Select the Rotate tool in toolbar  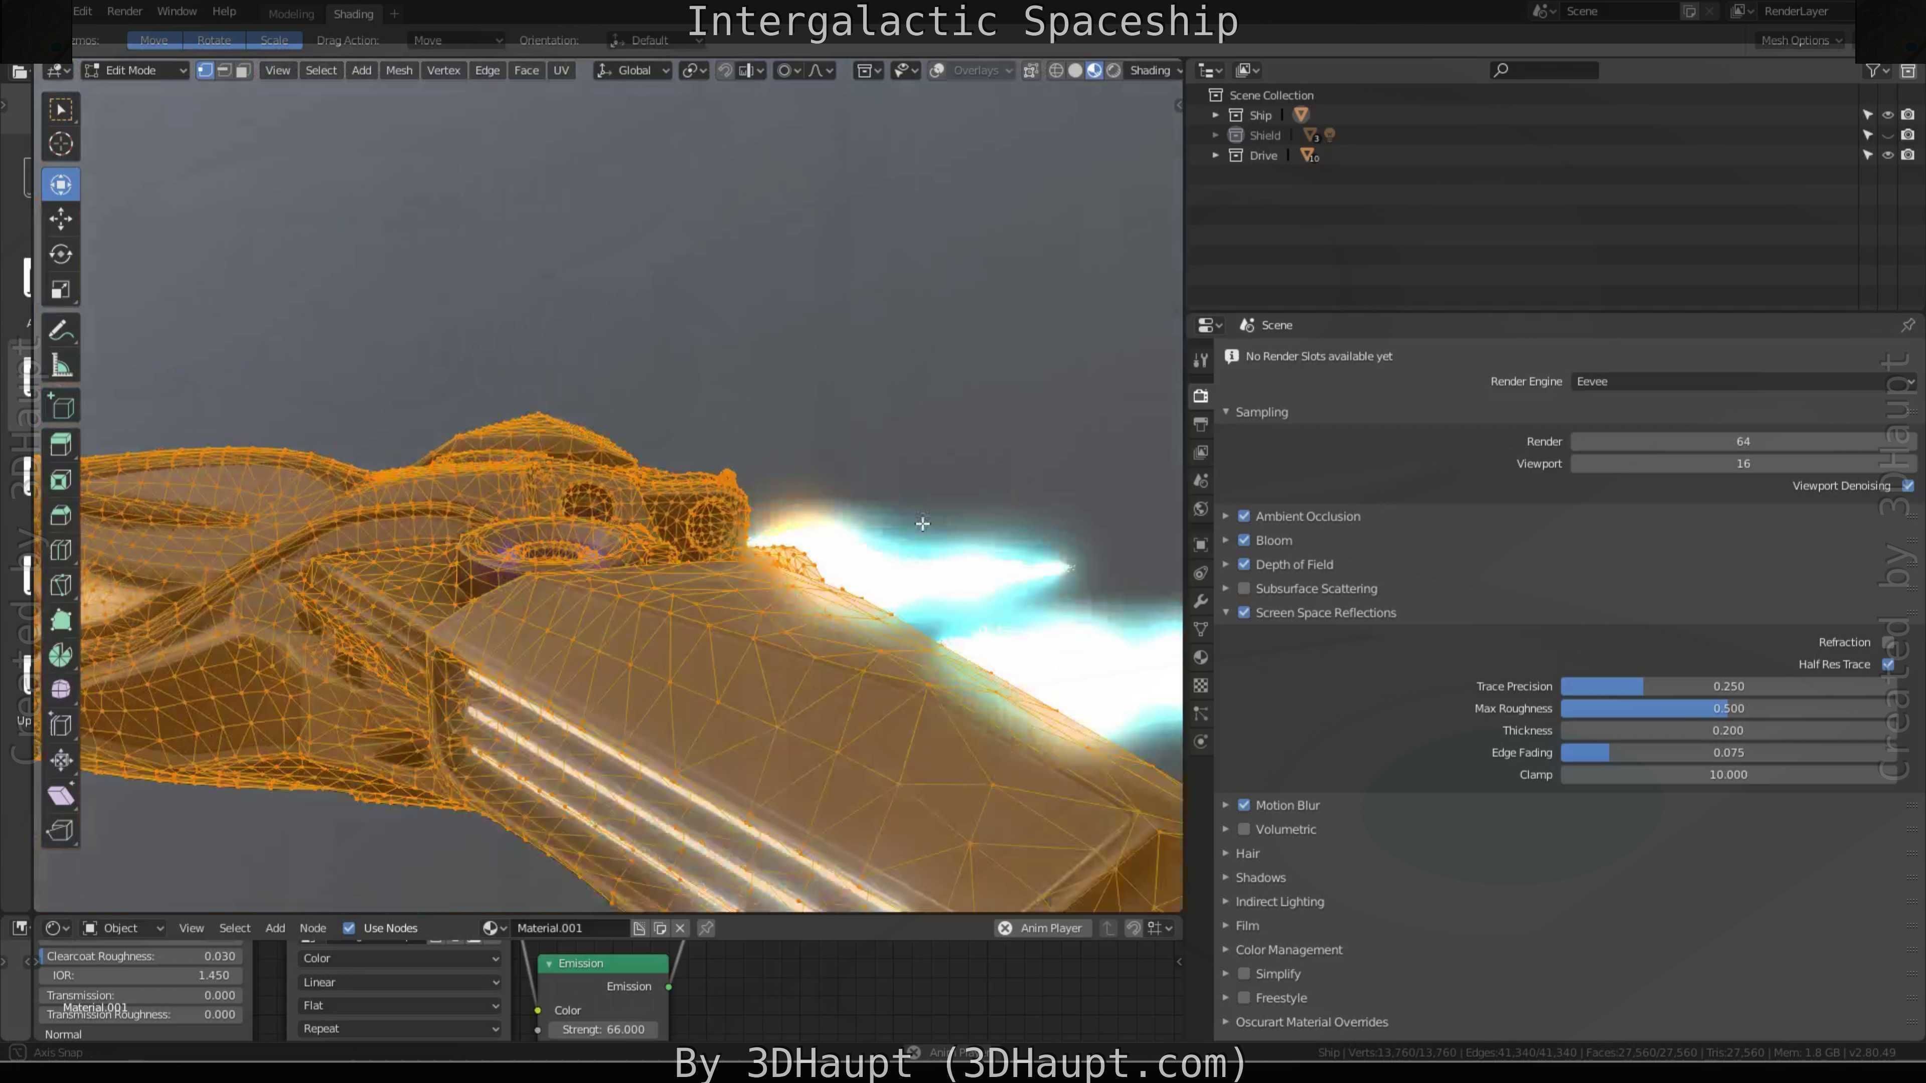(x=61, y=254)
